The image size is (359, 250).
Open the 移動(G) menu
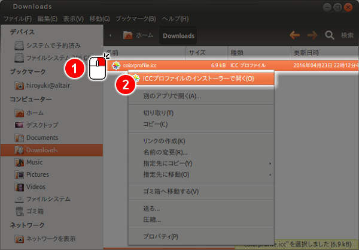99,19
